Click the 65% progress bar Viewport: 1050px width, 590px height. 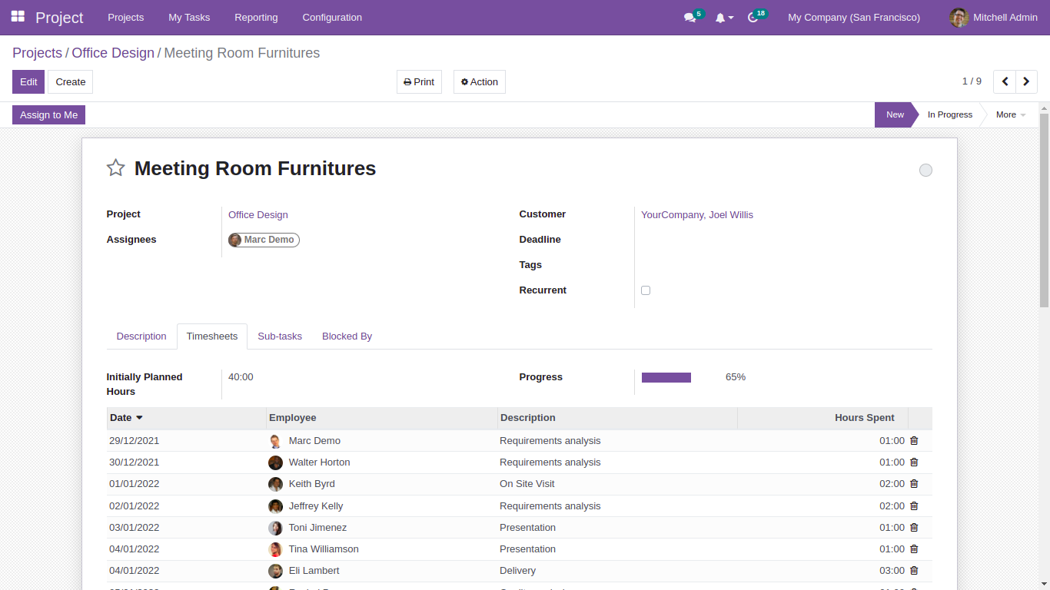click(666, 377)
